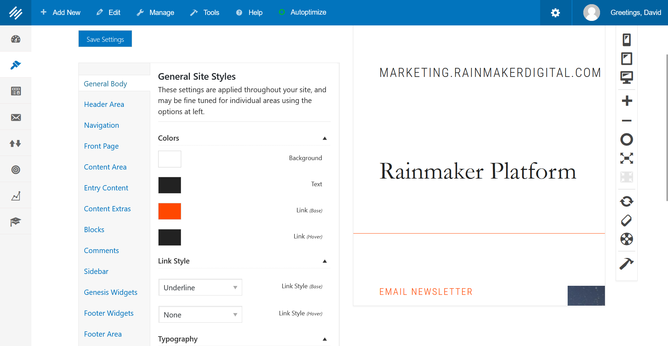Click the Save Settings button

[105, 39]
